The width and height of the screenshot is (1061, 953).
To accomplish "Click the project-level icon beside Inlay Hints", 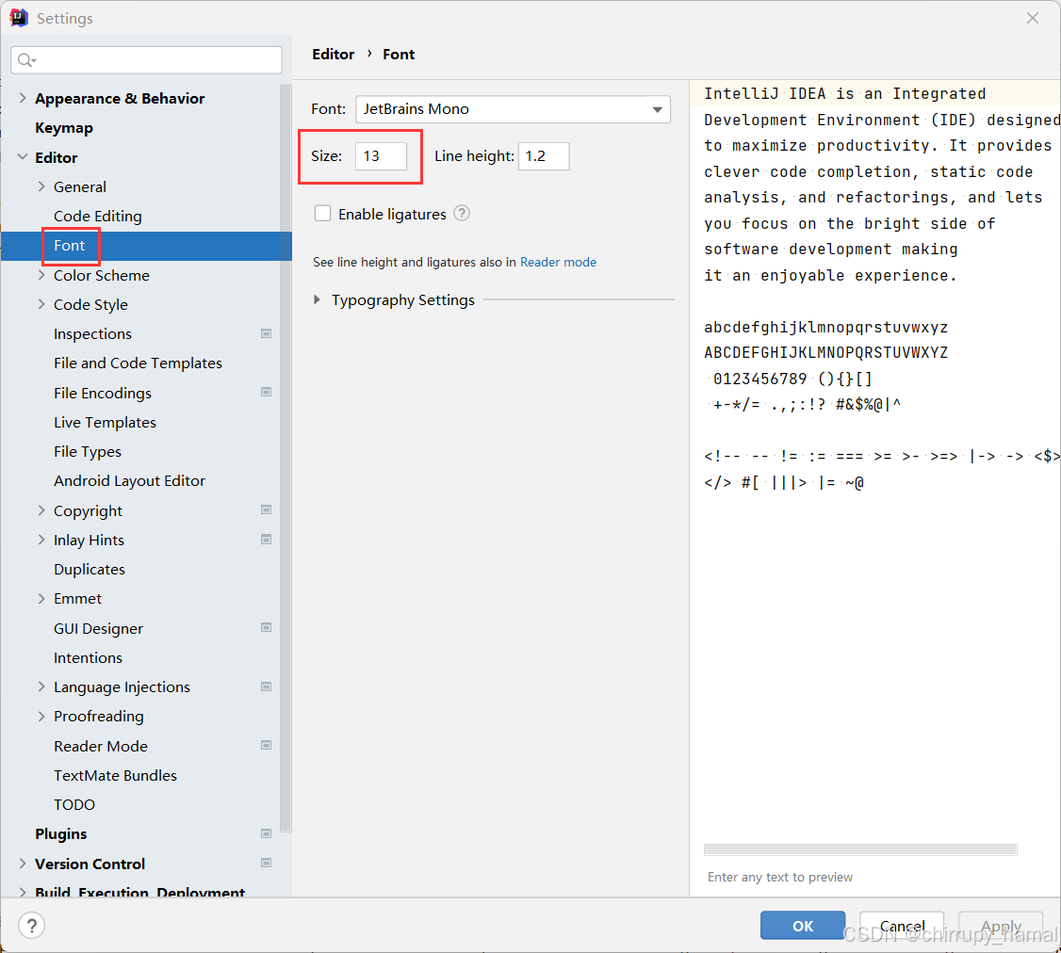I will tap(266, 540).
